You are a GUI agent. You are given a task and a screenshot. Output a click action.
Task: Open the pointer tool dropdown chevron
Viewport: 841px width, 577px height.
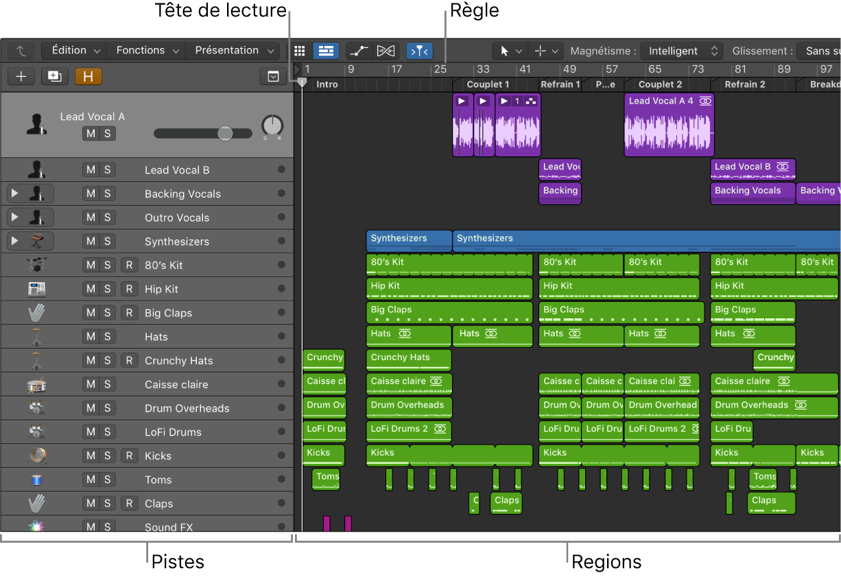tap(519, 50)
